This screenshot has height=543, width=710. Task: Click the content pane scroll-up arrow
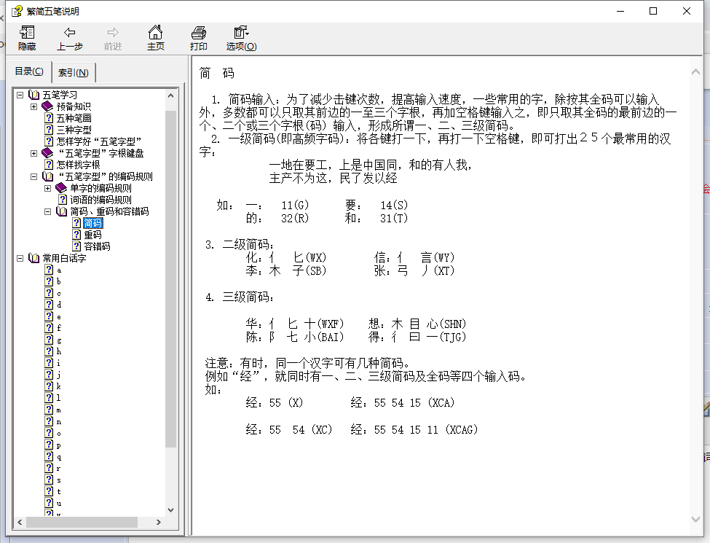[695, 71]
